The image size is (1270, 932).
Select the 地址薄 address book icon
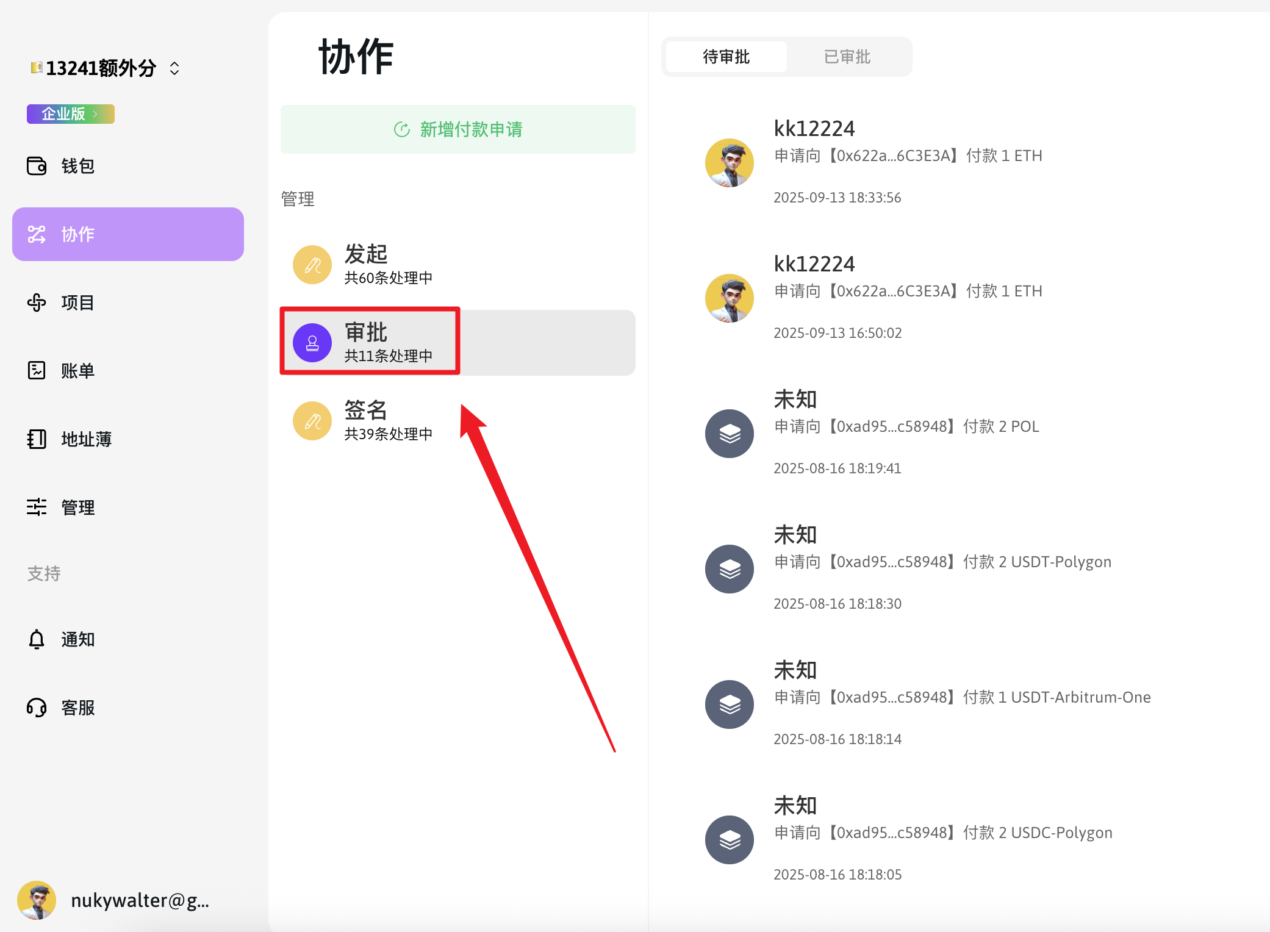coord(37,439)
